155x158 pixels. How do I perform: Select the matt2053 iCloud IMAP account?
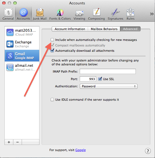[x=22, y=32]
